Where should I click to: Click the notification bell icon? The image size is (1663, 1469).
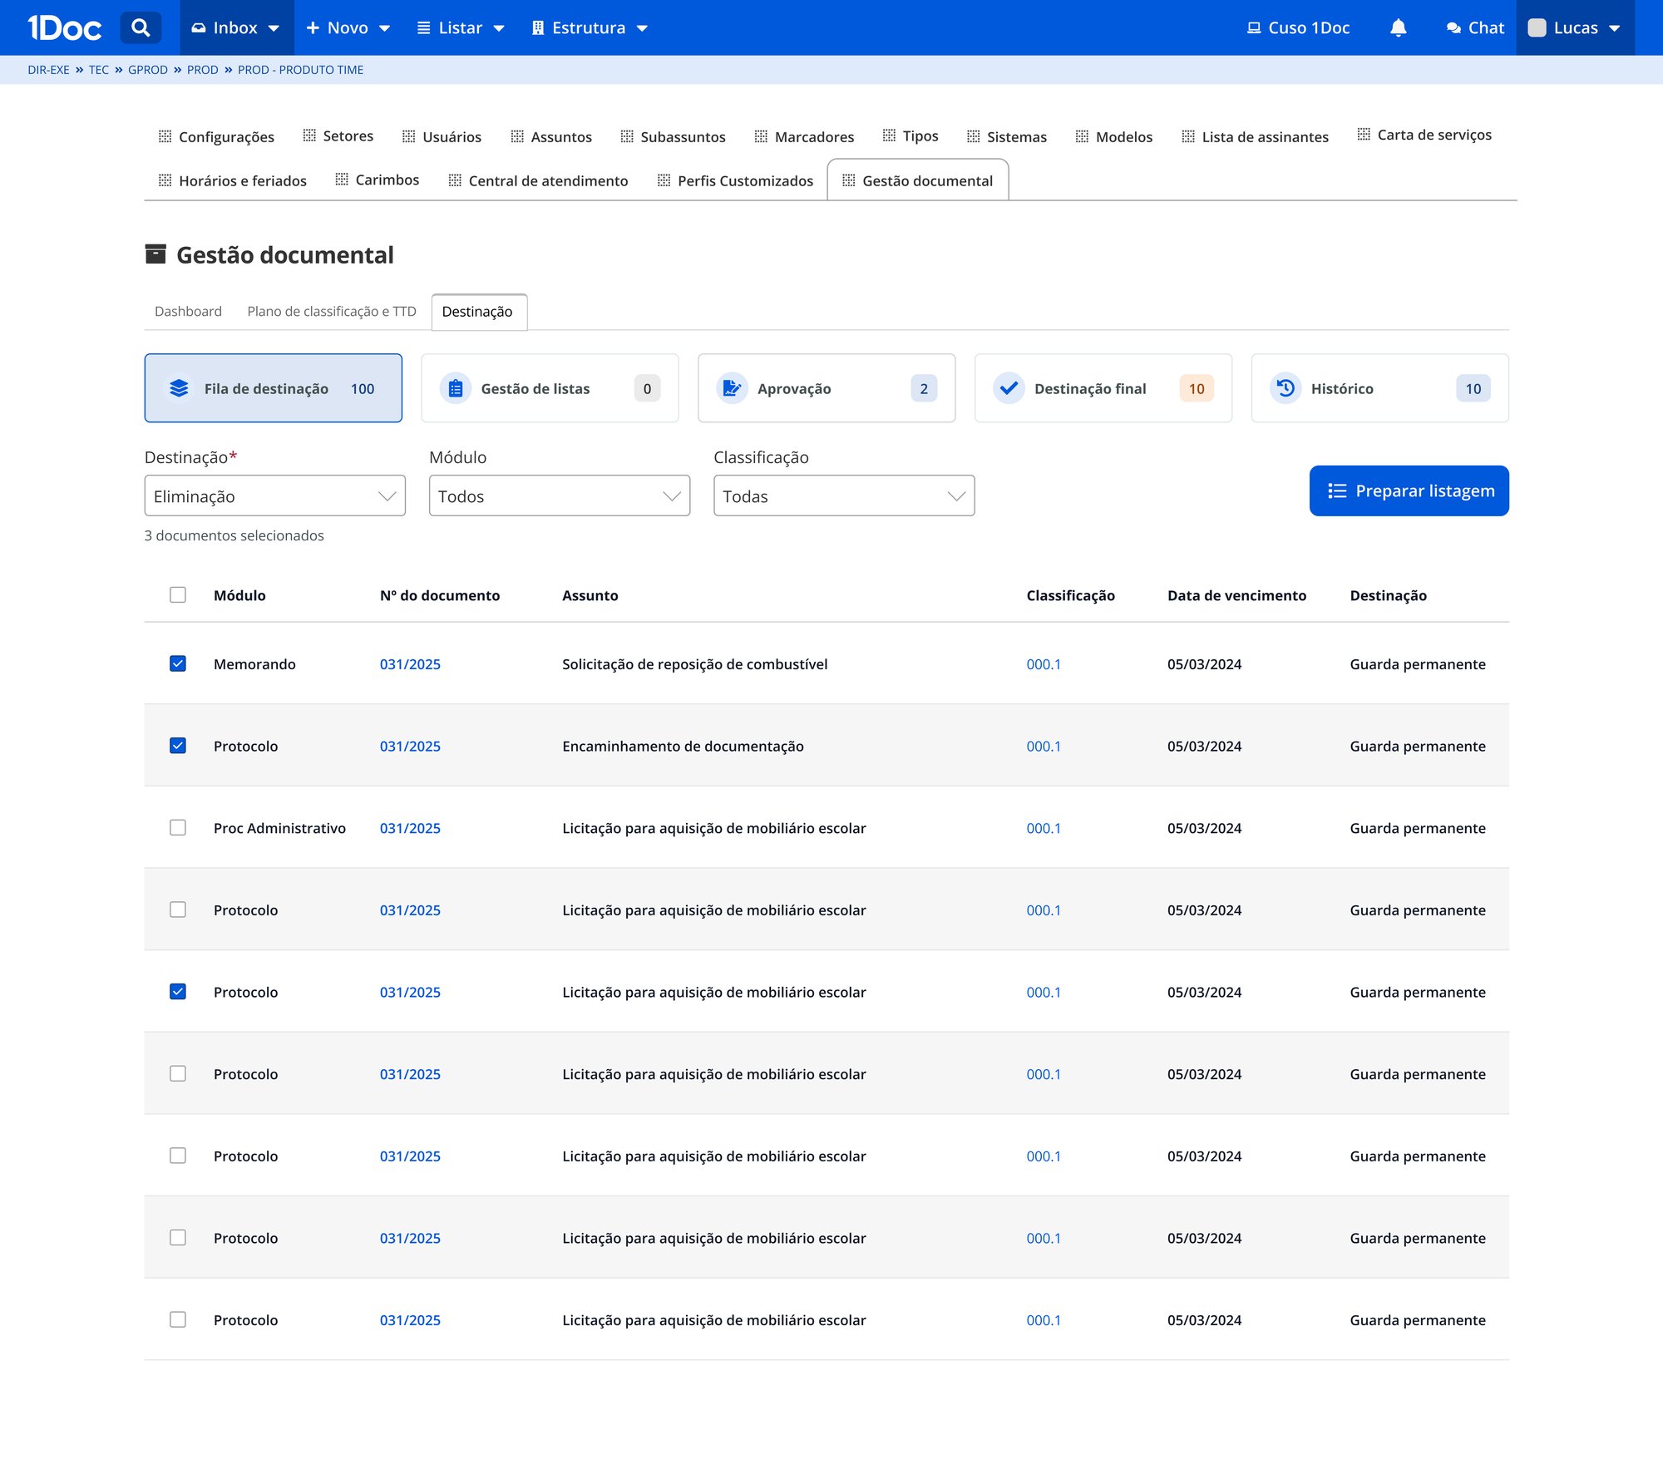click(1398, 27)
